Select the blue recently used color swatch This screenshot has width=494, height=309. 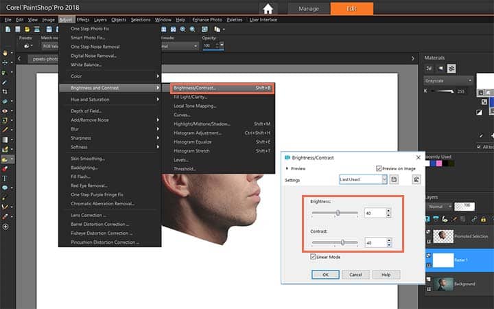coord(433,163)
